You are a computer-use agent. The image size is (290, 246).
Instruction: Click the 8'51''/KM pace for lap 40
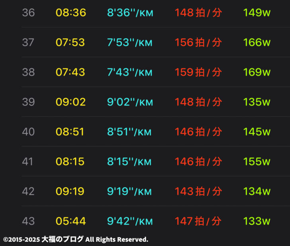point(129,132)
